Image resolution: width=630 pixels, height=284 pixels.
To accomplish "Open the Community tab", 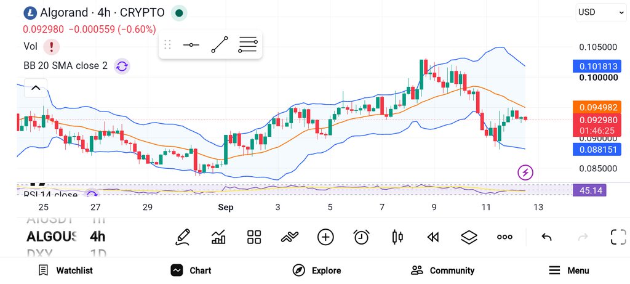I will tap(443, 270).
